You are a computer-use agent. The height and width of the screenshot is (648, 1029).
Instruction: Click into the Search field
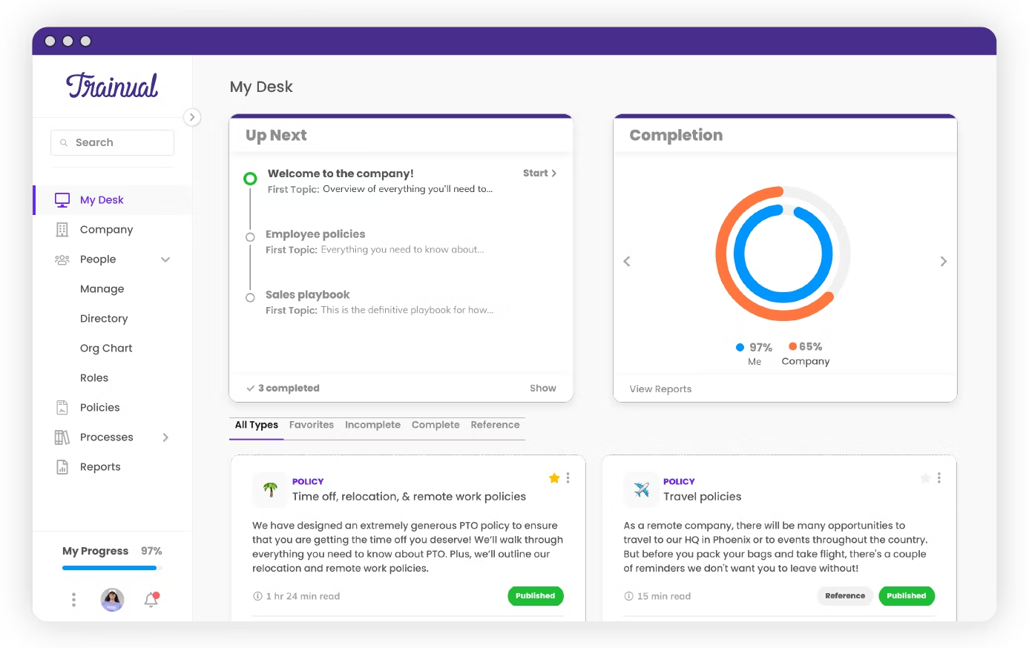112,142
